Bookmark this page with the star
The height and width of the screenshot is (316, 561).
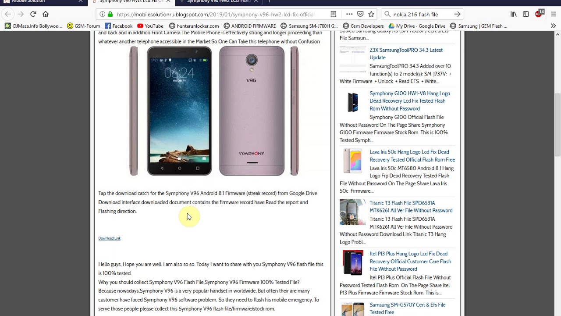point(371,14)
